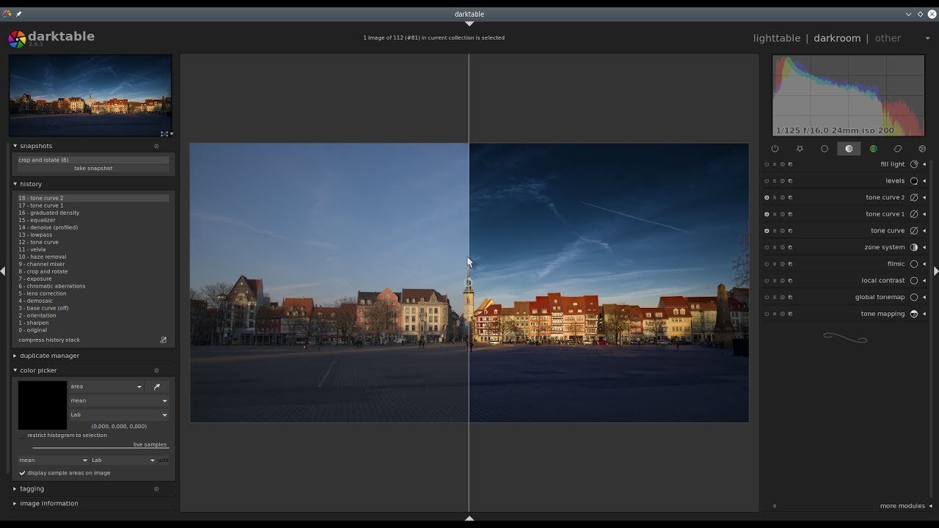Add a live sample with add button
This screenshot has height=528, width=939.
tap(163, 461)
